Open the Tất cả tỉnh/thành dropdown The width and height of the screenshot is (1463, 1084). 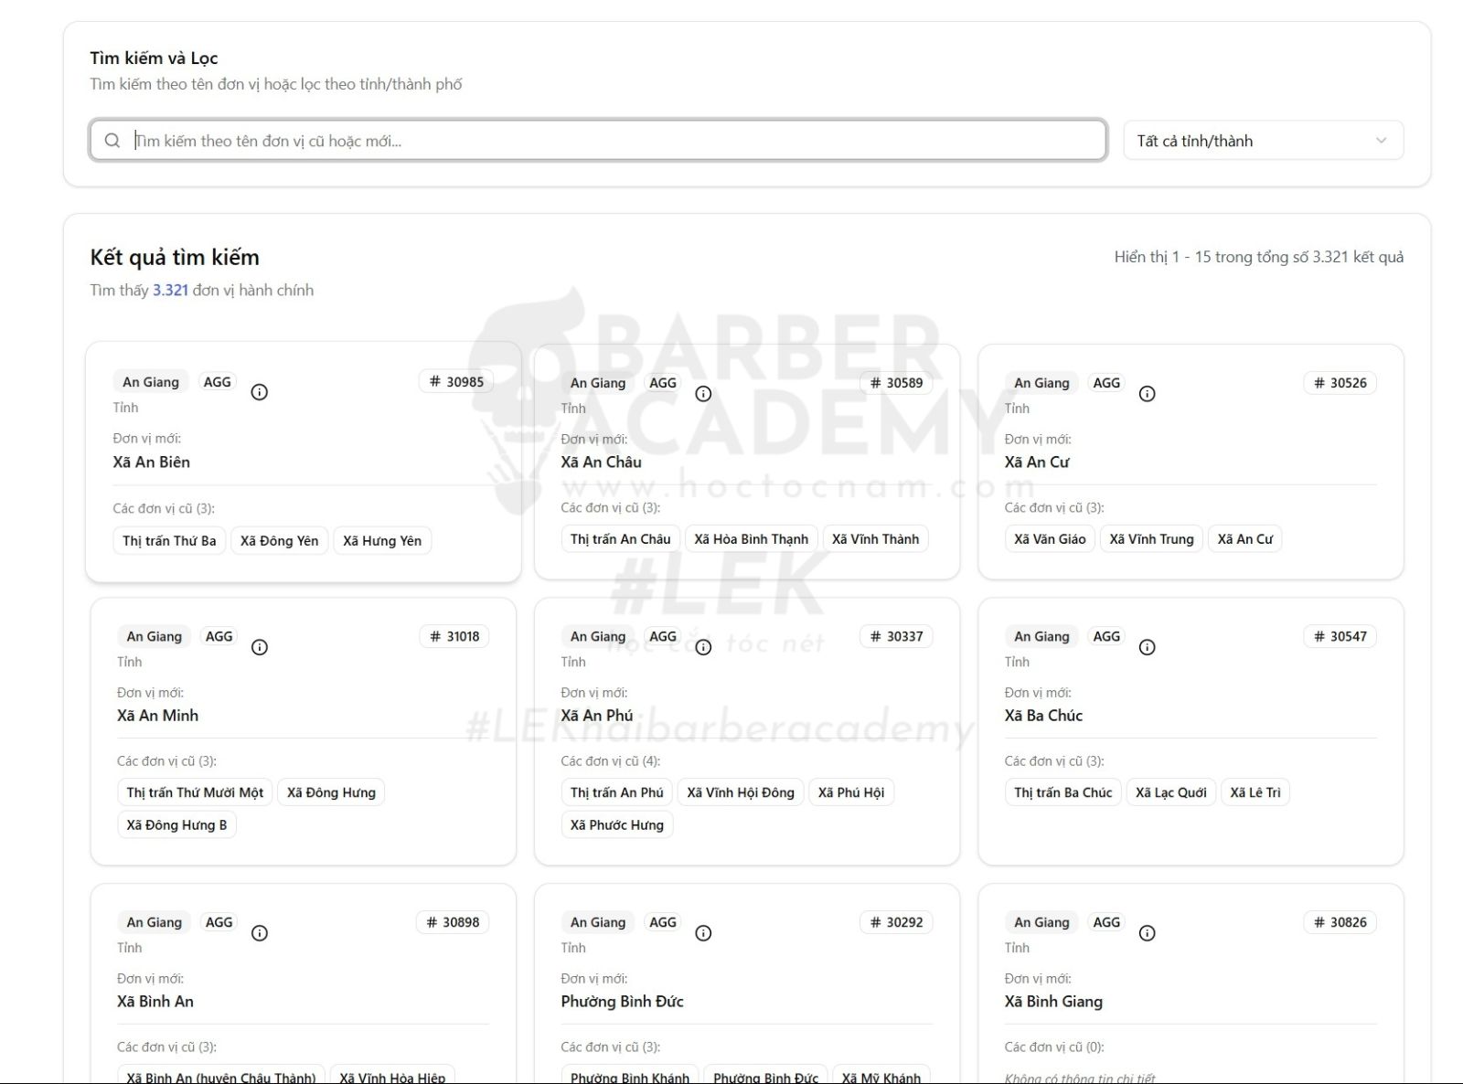(x=1263, y=141)
